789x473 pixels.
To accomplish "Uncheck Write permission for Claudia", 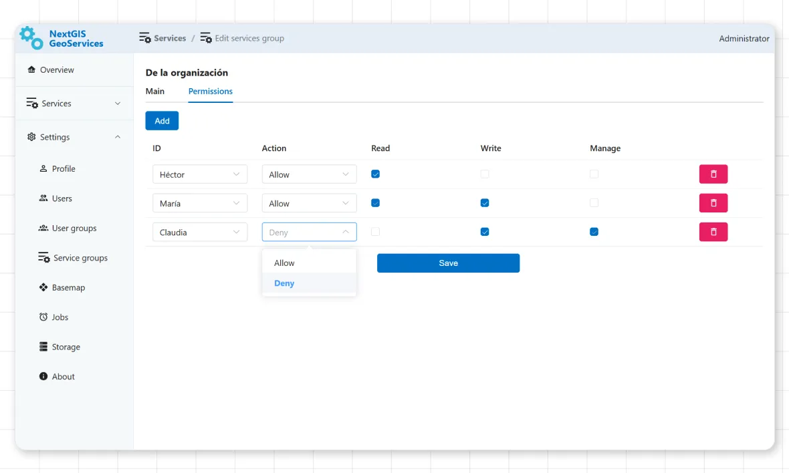I will 485,232.
